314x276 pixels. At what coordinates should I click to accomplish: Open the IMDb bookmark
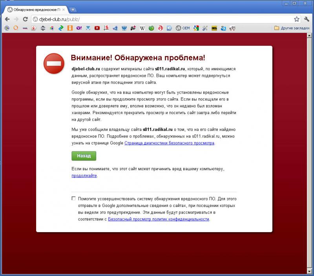pyautogui.click(x=214, y=28)
